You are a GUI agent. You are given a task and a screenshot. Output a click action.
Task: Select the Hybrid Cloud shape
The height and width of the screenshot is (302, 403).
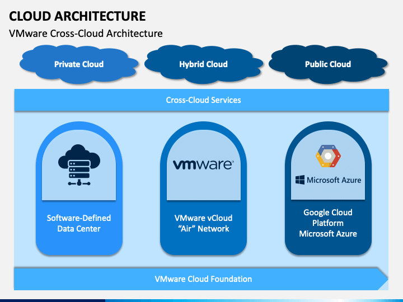[203, 64]
